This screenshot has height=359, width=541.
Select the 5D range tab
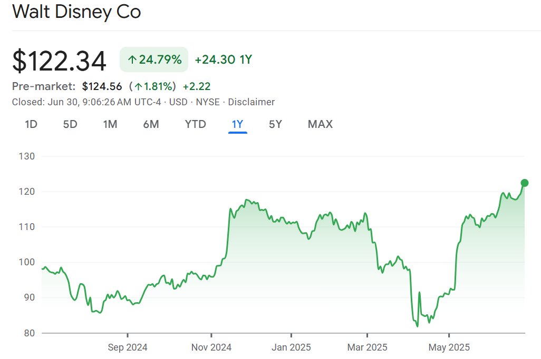(70, 124)
